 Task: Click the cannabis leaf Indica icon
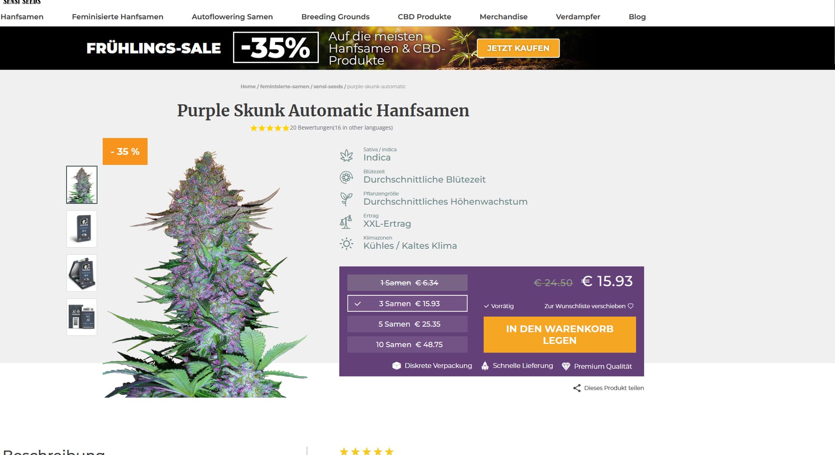346,155
